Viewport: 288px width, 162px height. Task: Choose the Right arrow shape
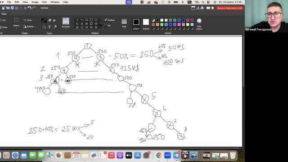[x=86, y=27]
